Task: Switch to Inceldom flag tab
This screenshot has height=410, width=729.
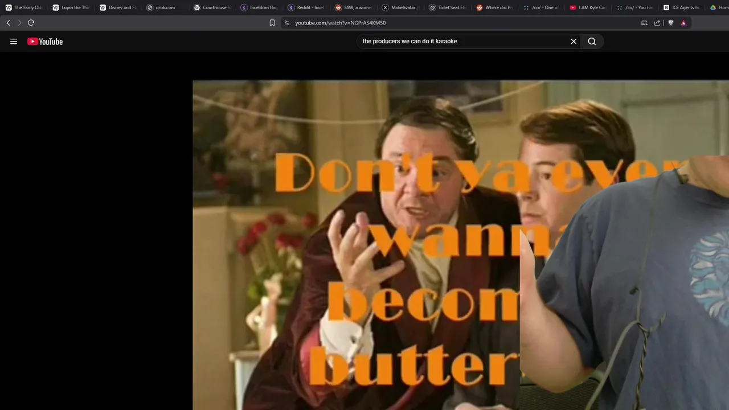Action: pos(260,7)
